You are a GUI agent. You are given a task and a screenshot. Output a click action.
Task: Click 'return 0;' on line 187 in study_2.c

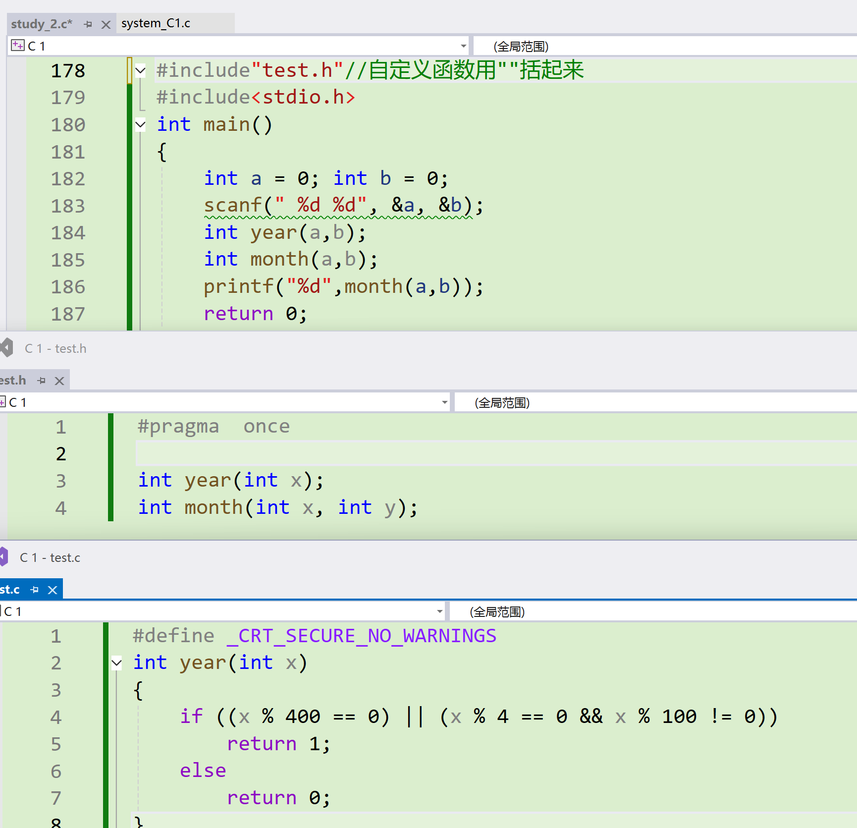pyautogui.click(x=256, y=314)
